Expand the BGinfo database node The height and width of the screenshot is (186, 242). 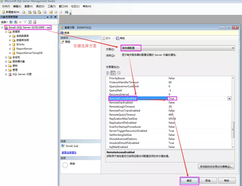(10, 44)
